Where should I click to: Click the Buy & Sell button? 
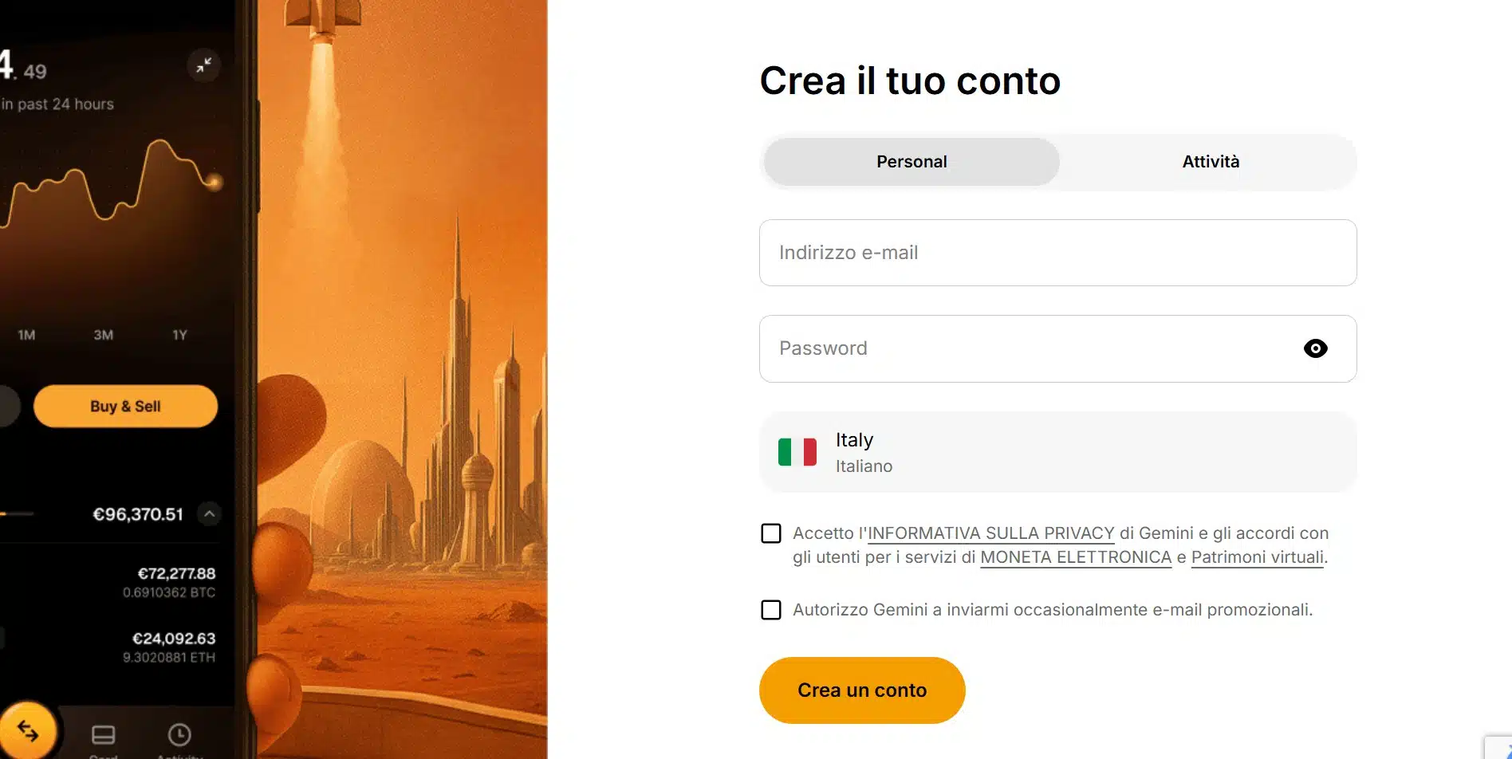(124, 406)
